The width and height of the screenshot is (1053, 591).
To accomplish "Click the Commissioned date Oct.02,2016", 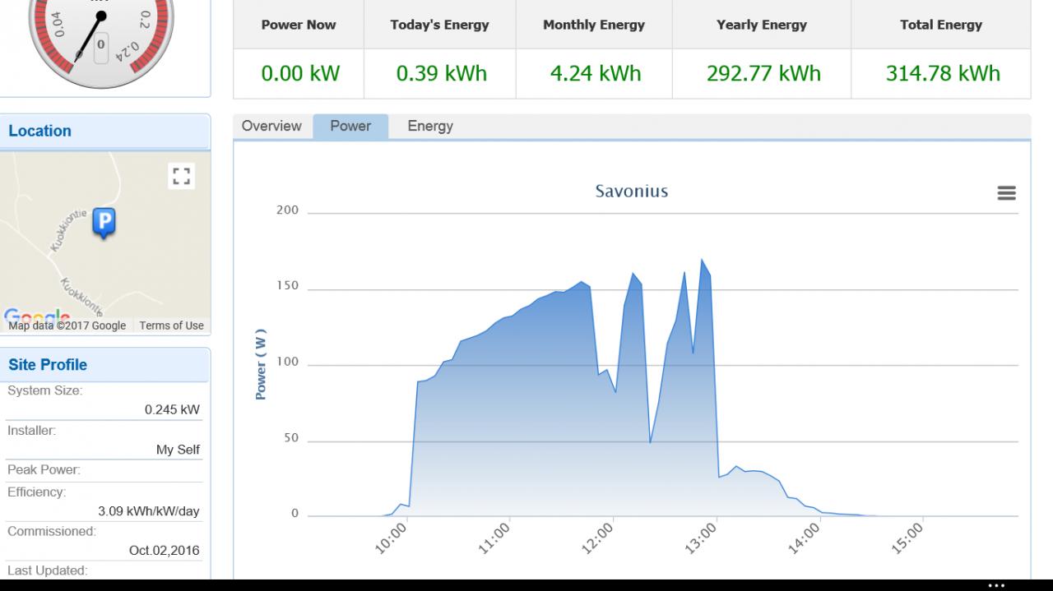I will (x=165, y=551).
